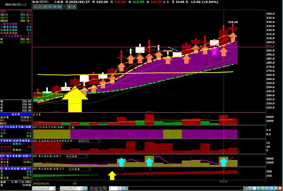Switch to the 60-minute chart interval
Screen dimensions: 283x191
pyautogui.click(x=59, y=7)
